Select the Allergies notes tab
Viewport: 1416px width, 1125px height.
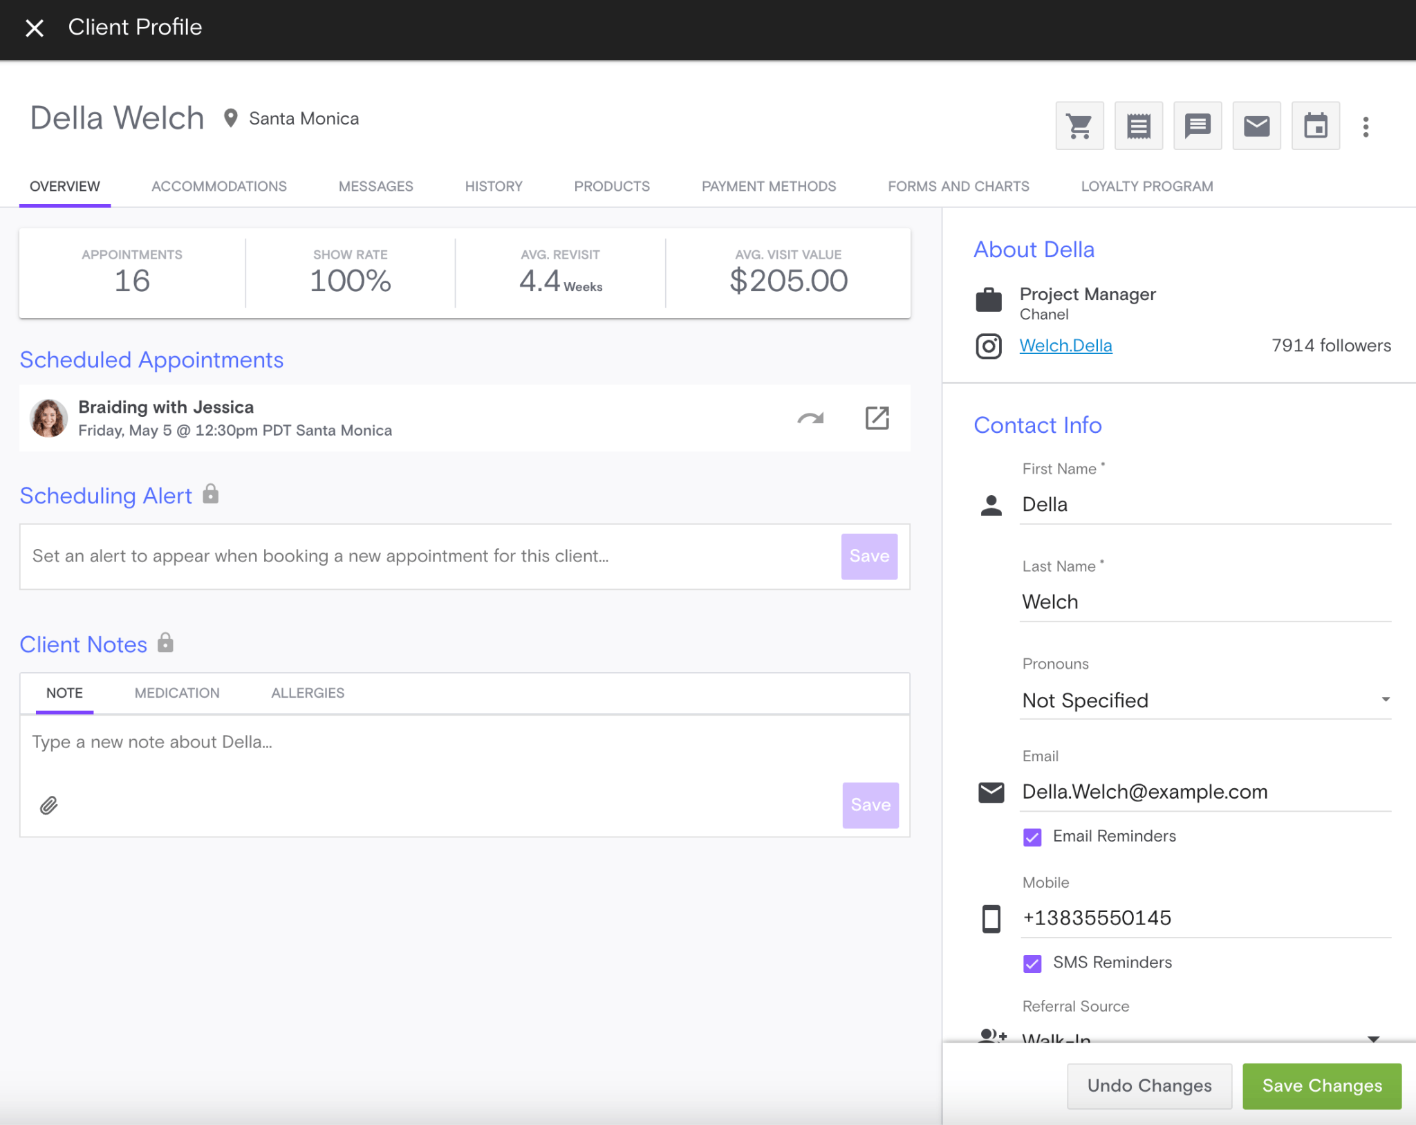click(x=307, y=693)
